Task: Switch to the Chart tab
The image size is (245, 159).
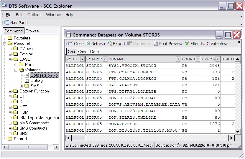Action: click(83, 52)
